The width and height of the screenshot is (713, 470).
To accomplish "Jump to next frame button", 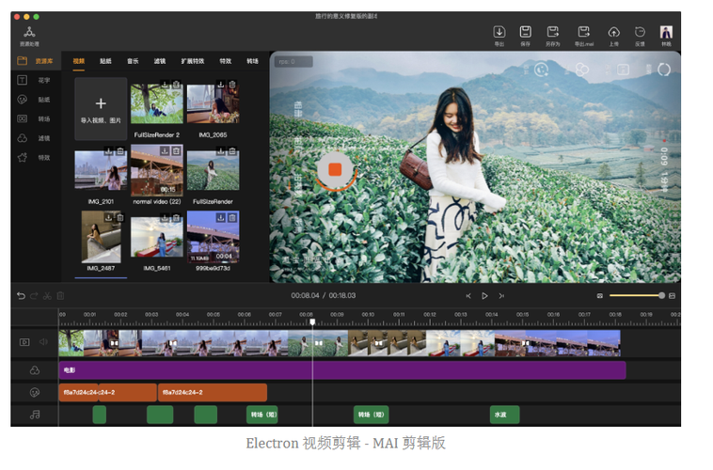I will tap(501, 296).
